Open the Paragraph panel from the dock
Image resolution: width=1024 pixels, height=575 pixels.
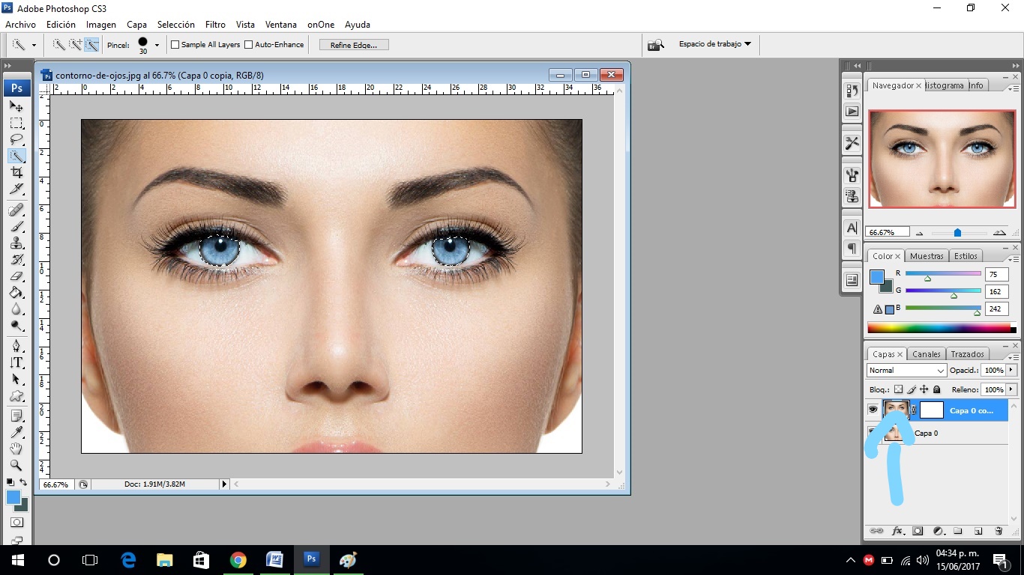(x=852, y=249)
